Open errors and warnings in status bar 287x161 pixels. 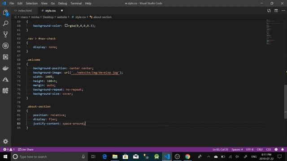tap(9, 149)
